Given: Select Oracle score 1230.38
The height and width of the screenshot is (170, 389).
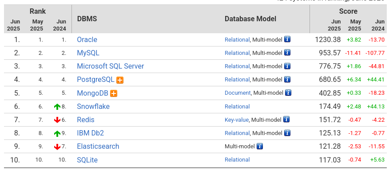Looking at the screenshot, I should (328, 39).
